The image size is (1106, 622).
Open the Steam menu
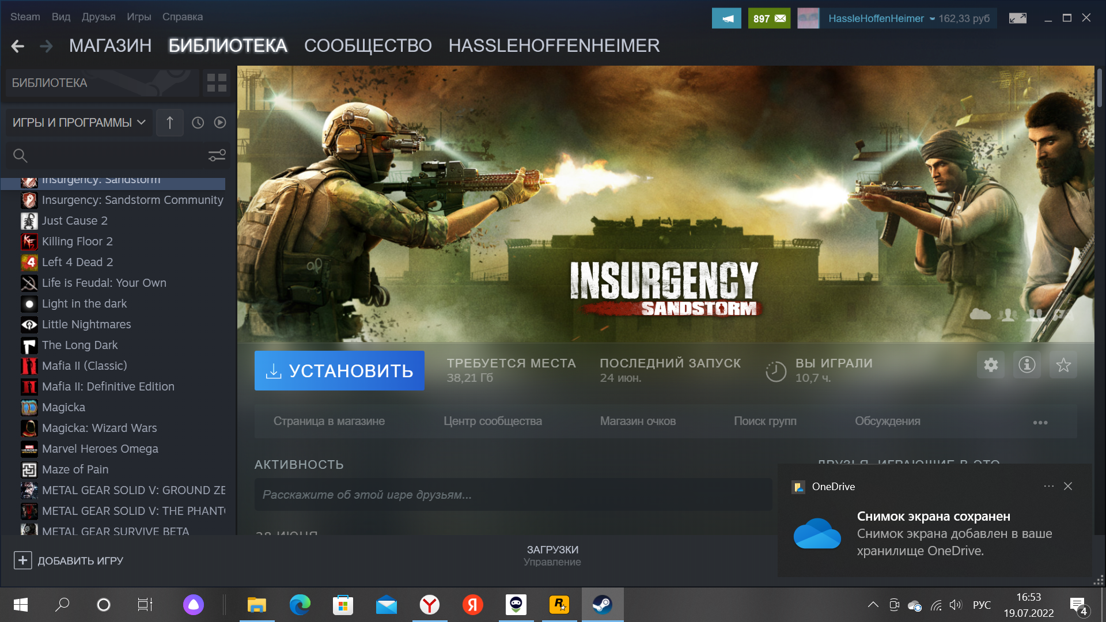coord(25,17)
